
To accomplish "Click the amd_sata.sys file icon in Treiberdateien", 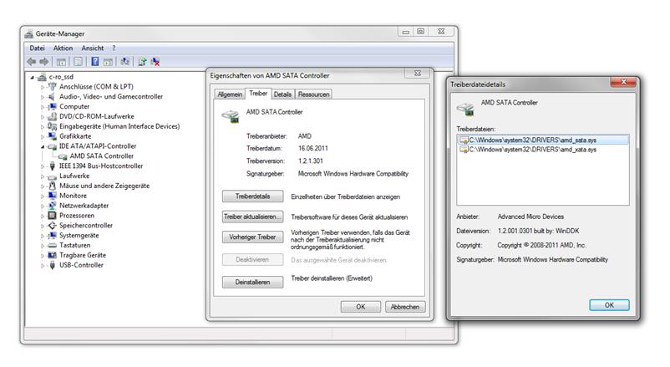I will [464, 140].
